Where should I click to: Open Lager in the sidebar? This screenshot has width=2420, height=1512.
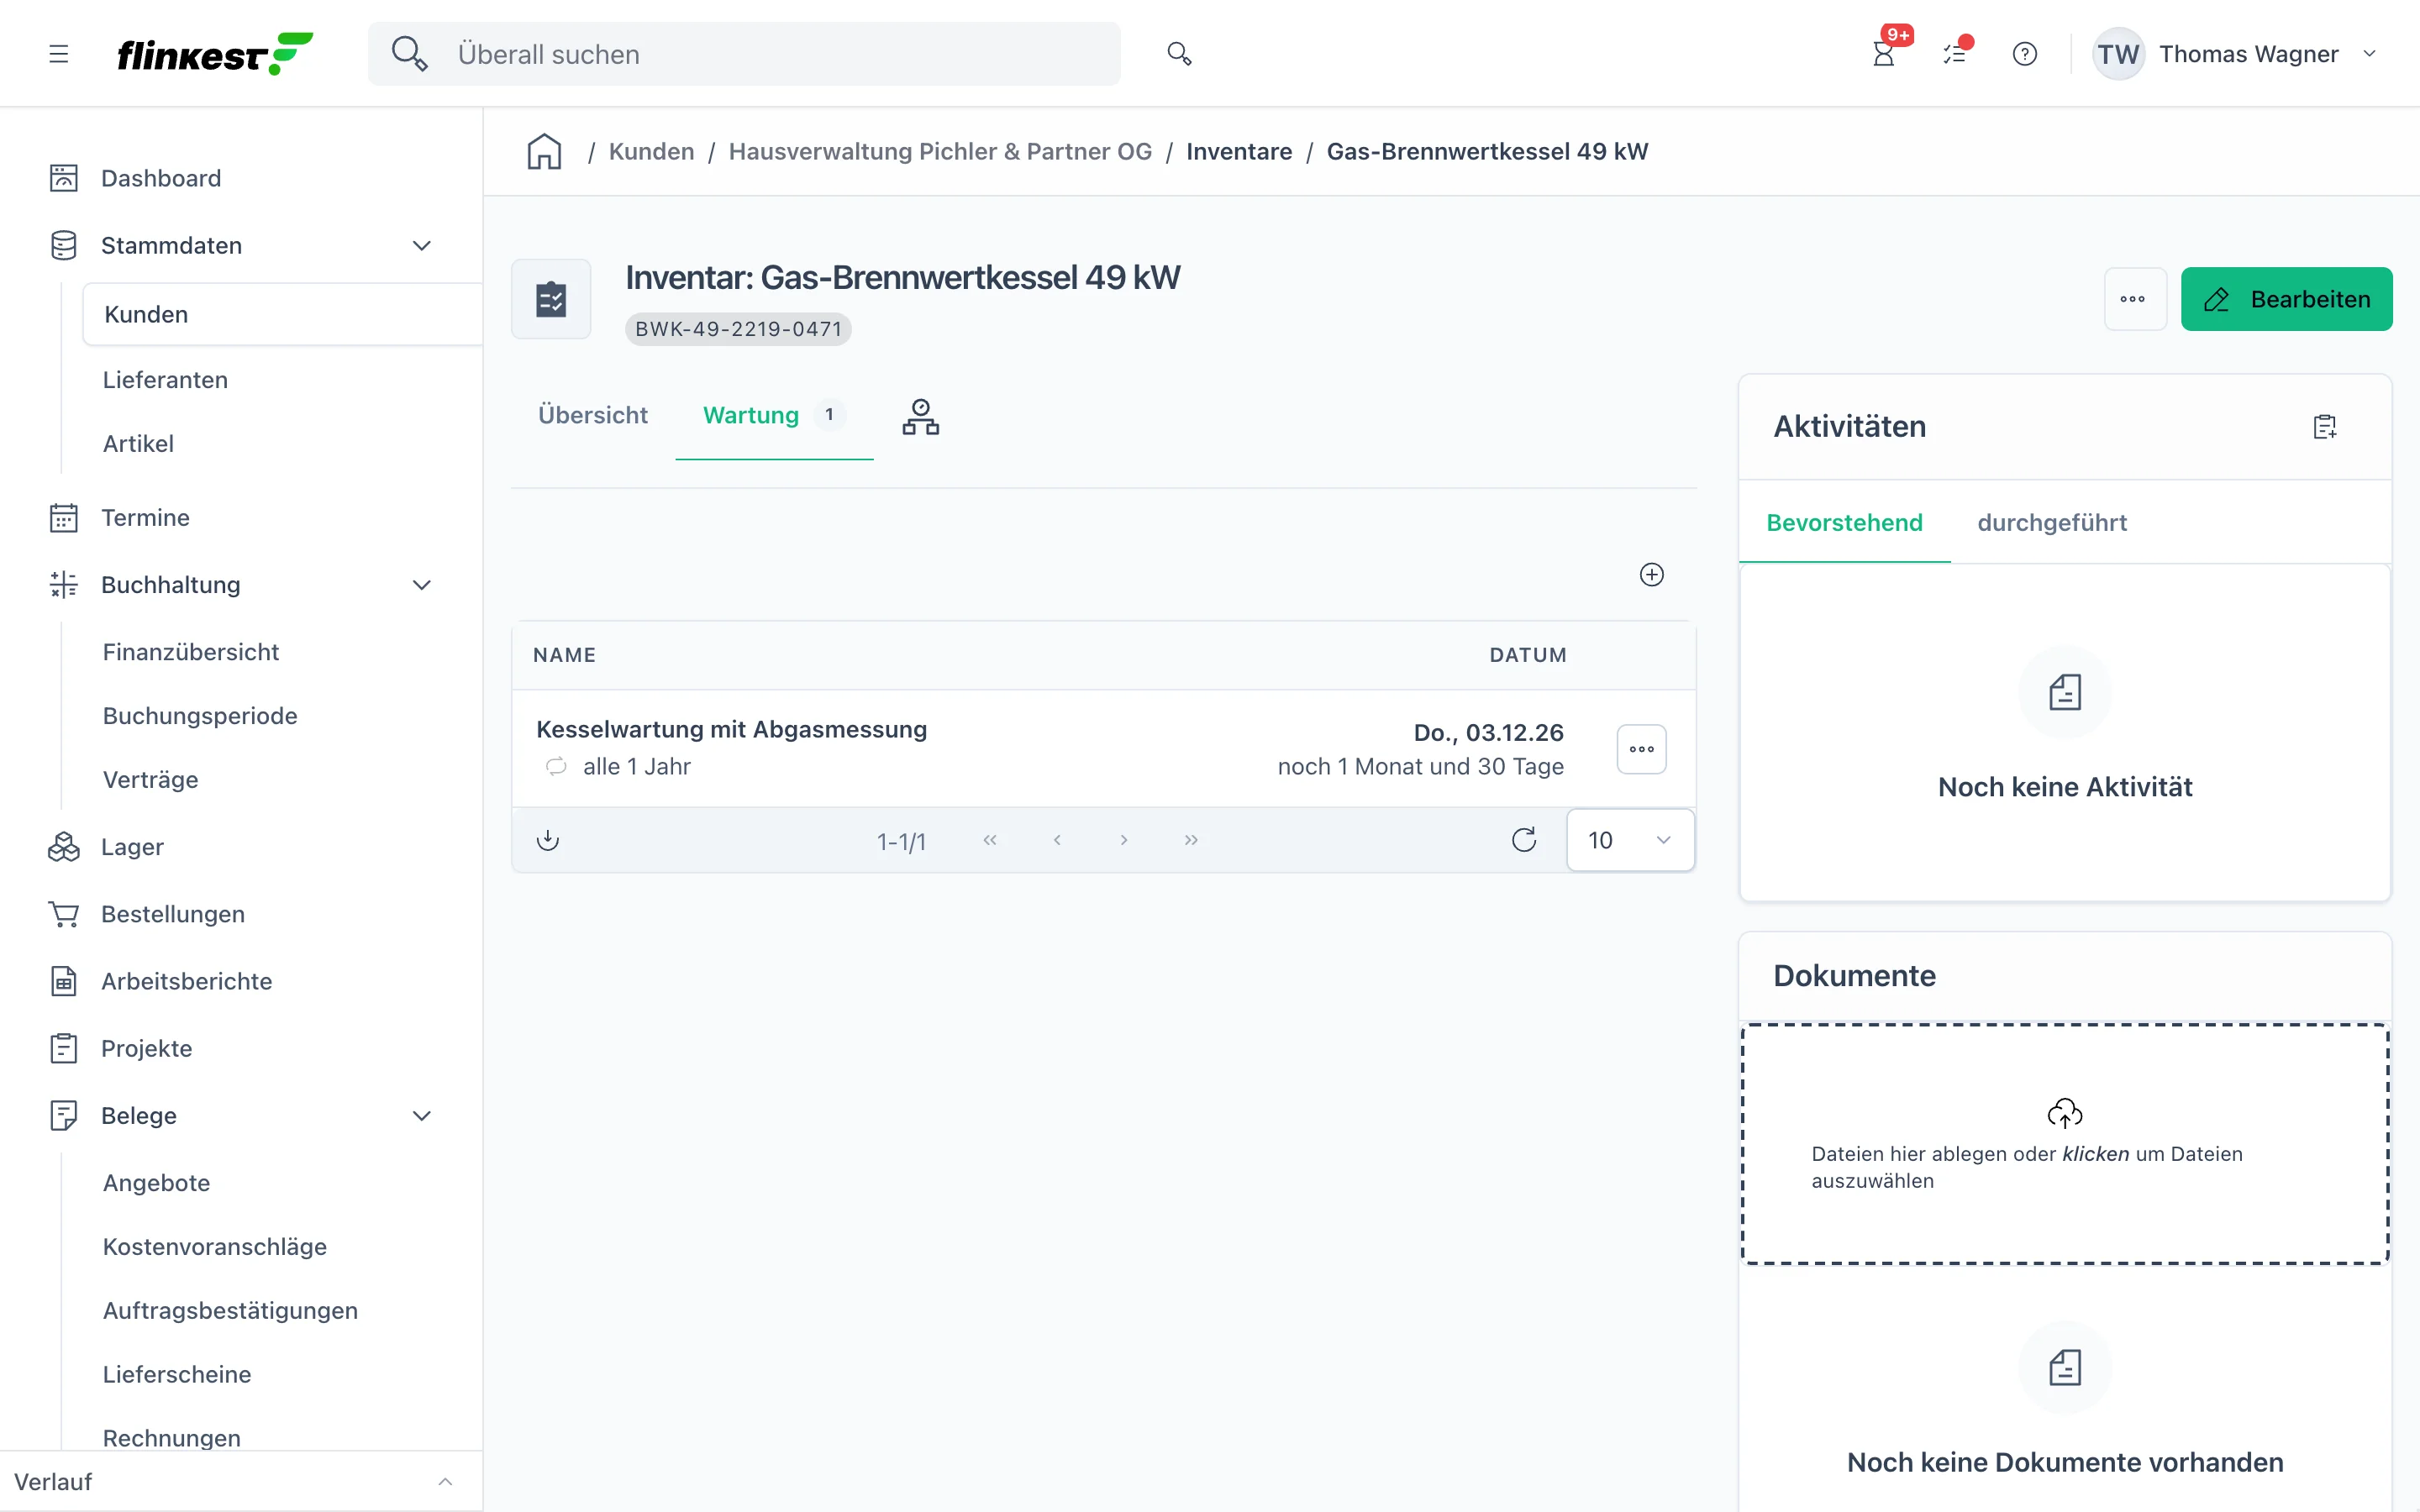(x=131, y=847)
